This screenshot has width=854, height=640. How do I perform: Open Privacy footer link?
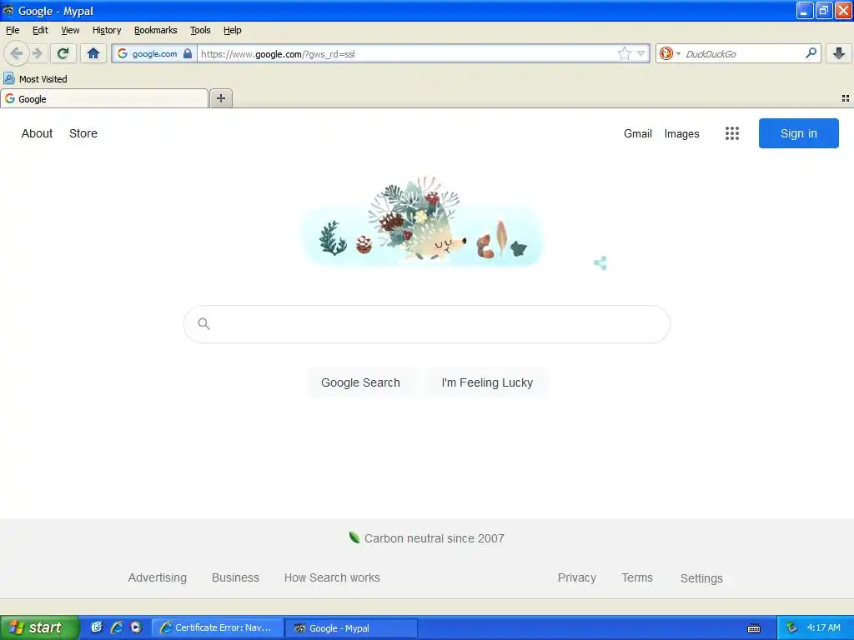coord(577,577)
